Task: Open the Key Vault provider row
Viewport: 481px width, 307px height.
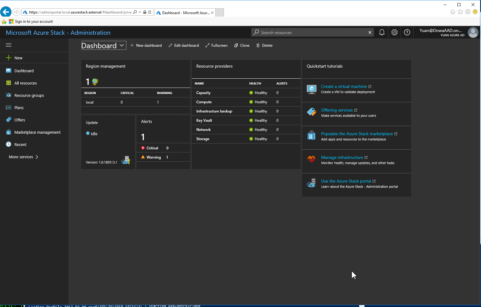Action: 246,120
